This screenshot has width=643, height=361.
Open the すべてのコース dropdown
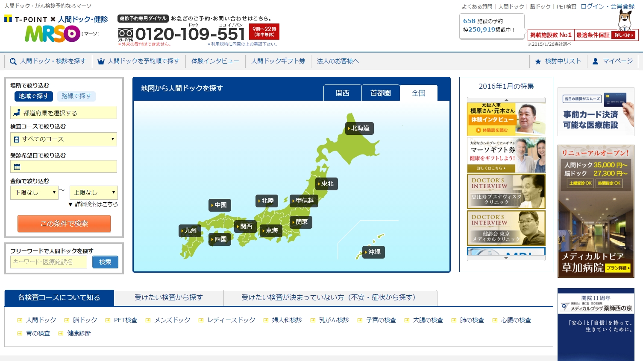(64, 139)
